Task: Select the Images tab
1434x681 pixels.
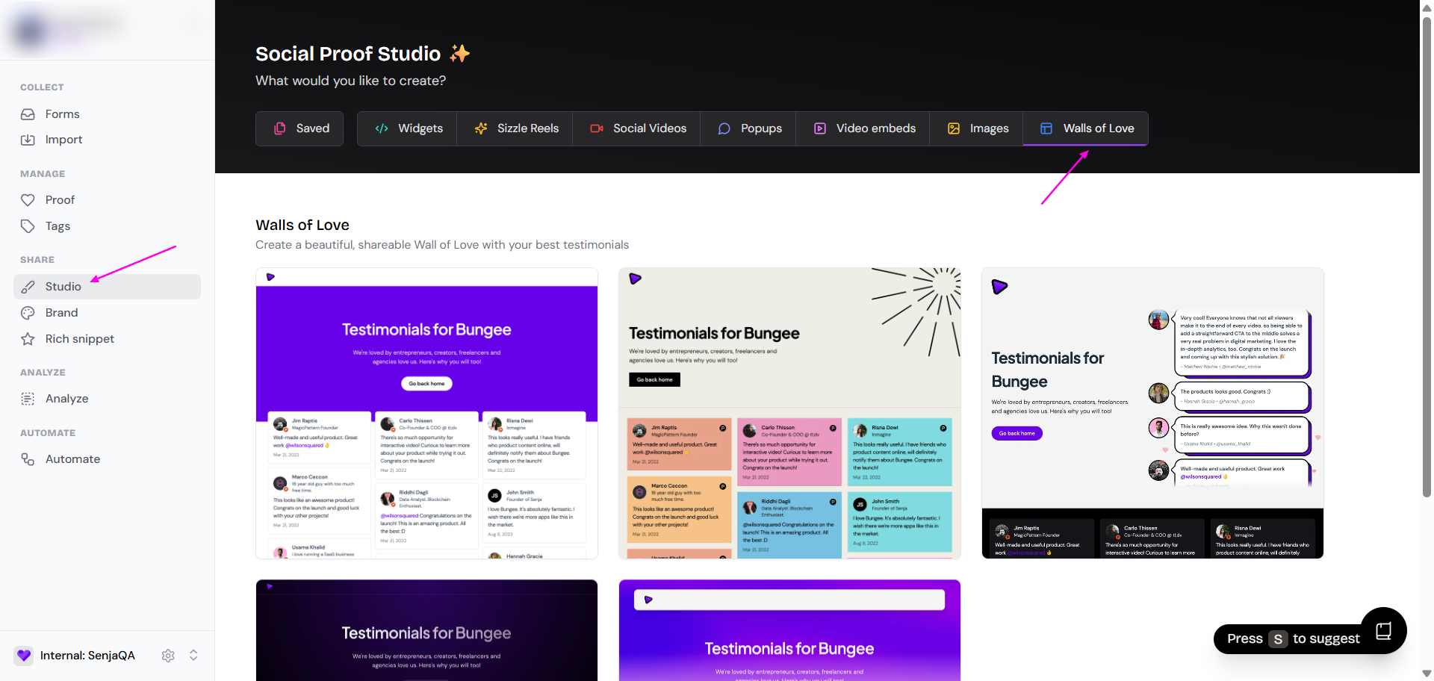Action: click(x=977, y=128)
